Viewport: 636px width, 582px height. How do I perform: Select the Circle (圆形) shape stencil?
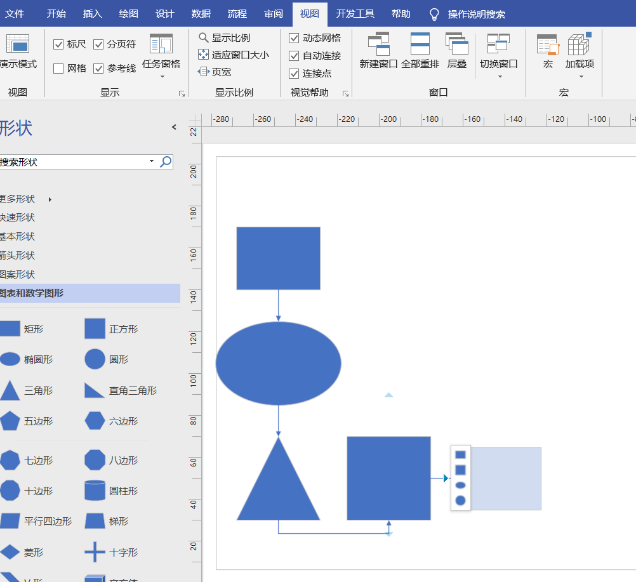point(107,359)
